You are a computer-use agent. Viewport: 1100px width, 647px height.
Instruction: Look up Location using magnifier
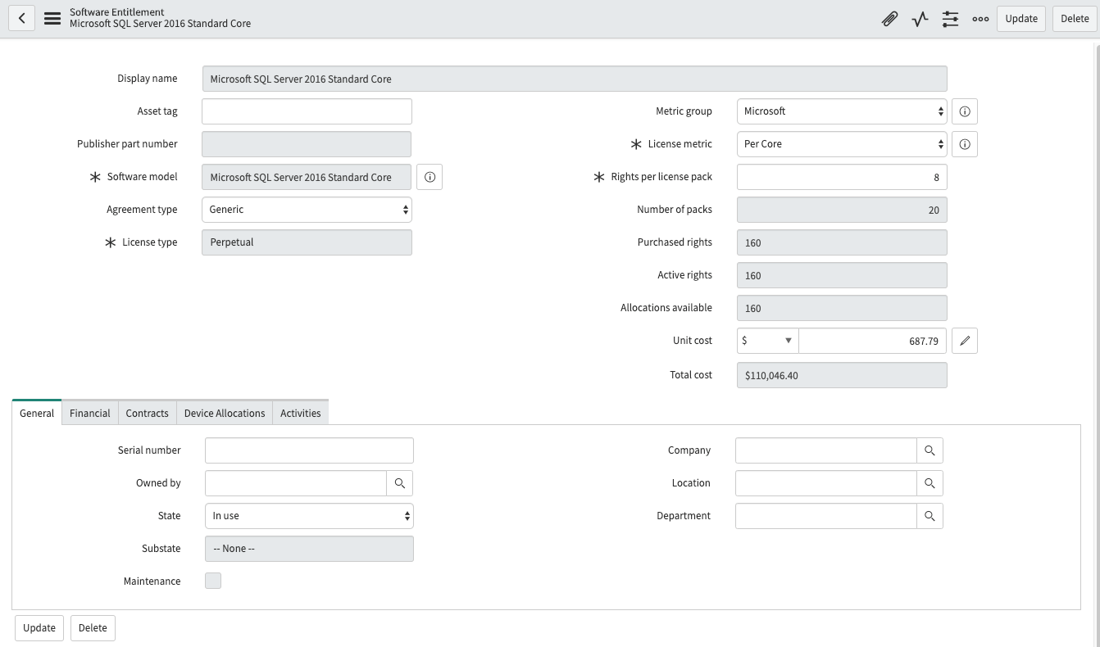tap(930, 483)
